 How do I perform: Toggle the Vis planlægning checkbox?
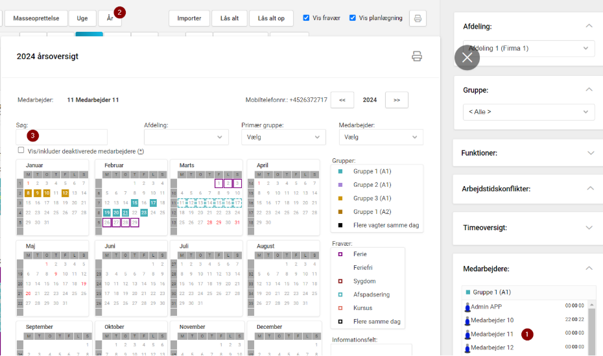353,18
